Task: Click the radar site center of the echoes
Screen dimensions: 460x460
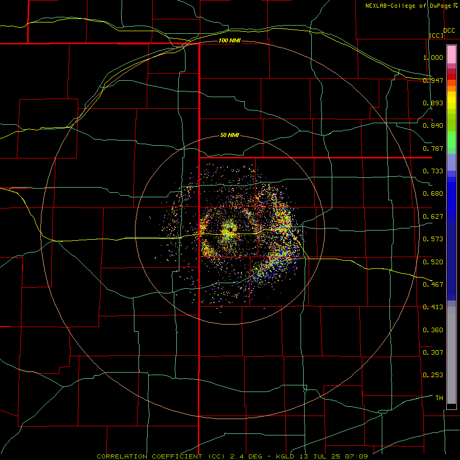Action: pos(229,229)
